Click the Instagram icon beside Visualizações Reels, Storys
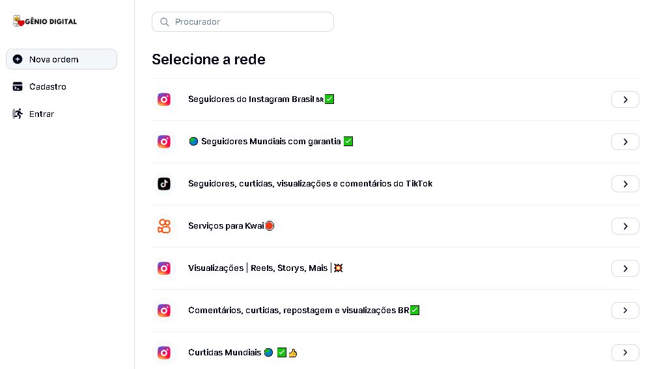The height and width of the screenshot is (369, 655). (164, 268)
